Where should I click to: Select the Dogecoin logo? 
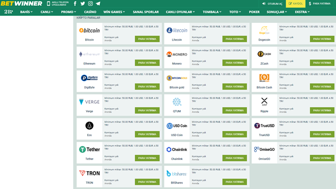click(x=264, y=30)
